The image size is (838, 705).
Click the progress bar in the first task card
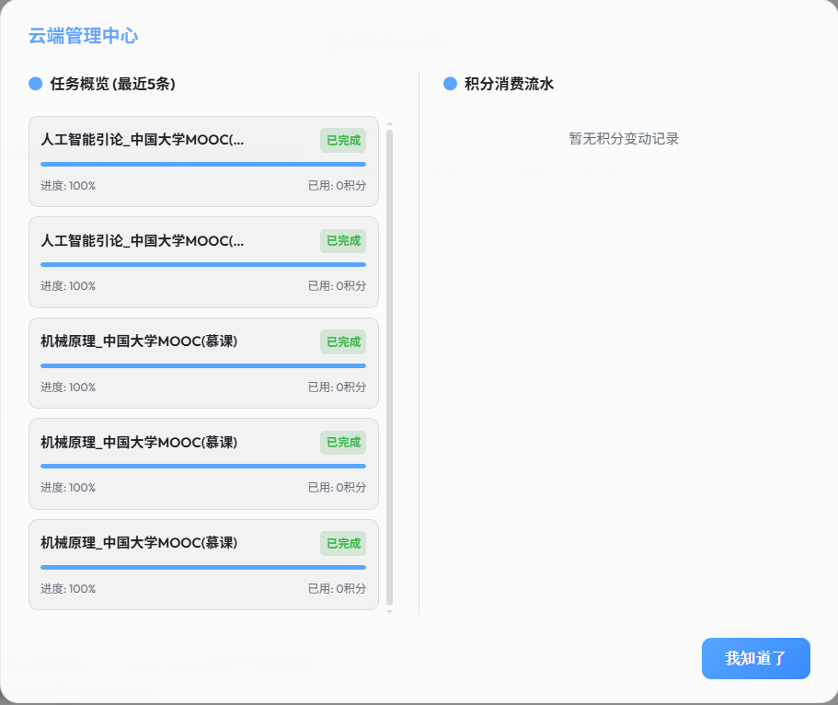coord(203,164)
